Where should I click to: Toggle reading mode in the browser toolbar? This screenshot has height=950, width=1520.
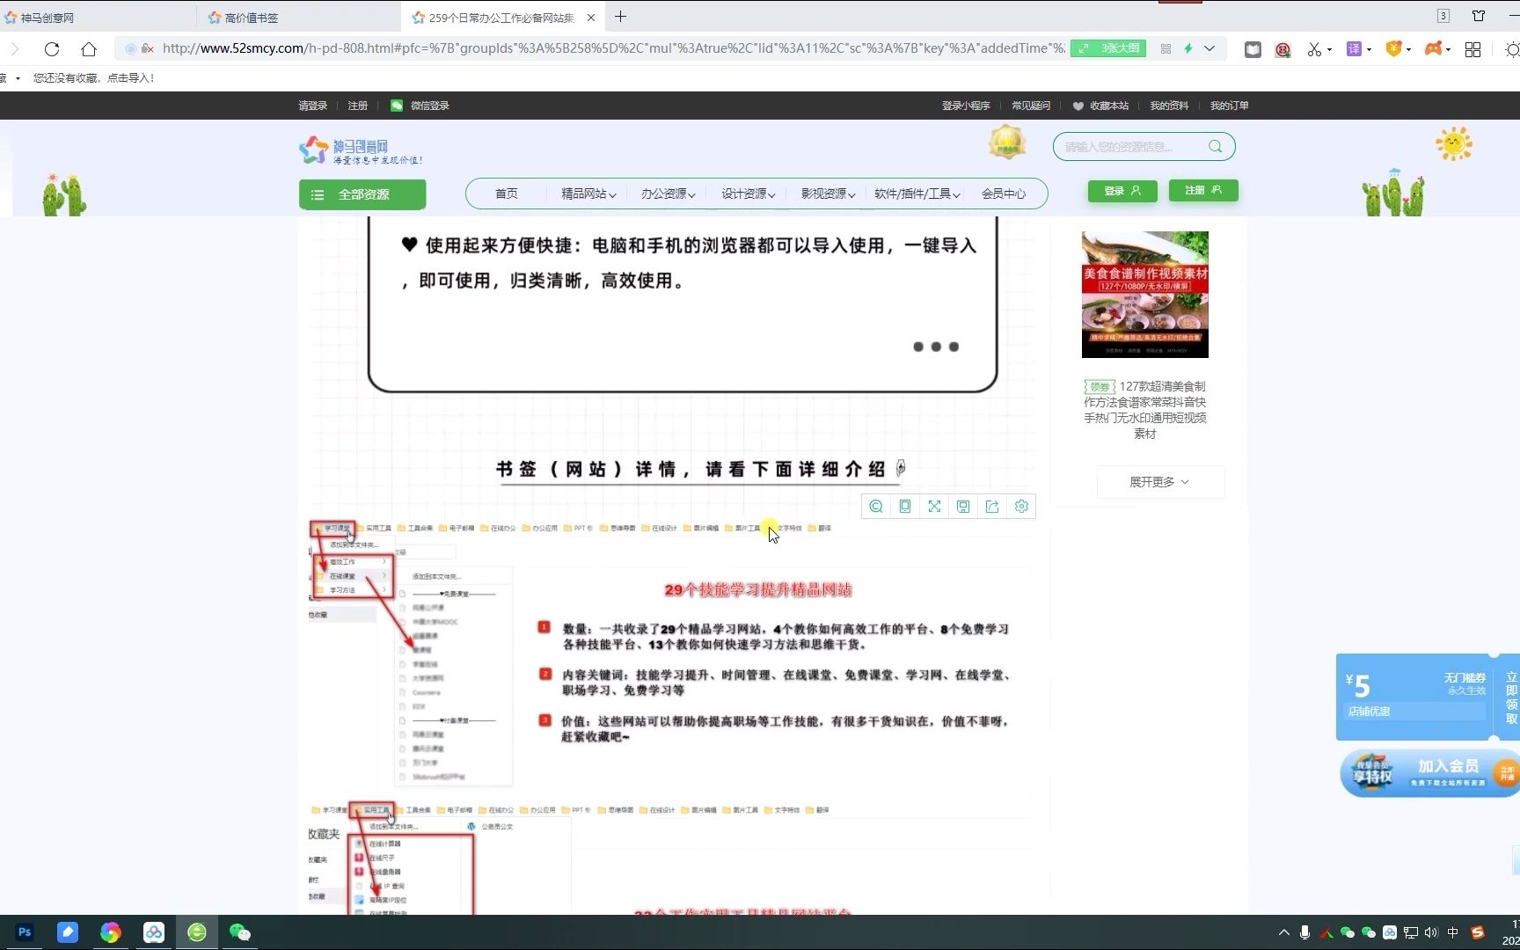click(x=1253, y=48)
